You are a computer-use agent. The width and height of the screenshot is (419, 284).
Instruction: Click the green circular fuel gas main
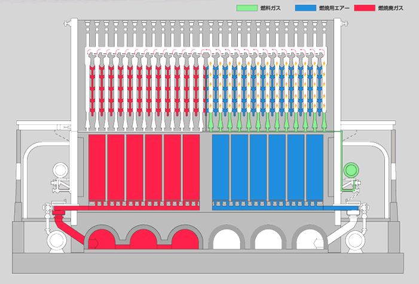tap(351, 170)
